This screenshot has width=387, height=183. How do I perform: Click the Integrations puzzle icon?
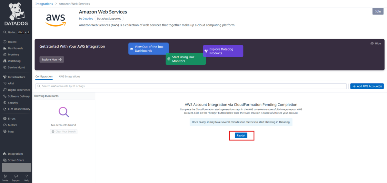tap(5, 154)
